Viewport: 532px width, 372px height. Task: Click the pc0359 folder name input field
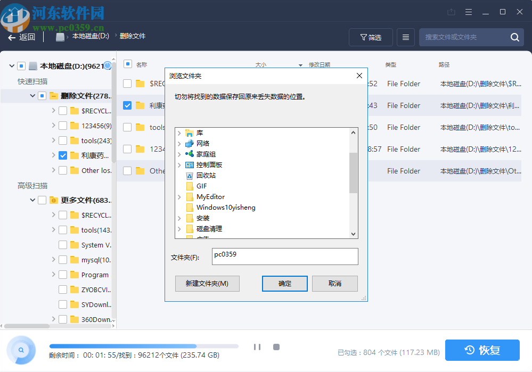click(284, 257)
